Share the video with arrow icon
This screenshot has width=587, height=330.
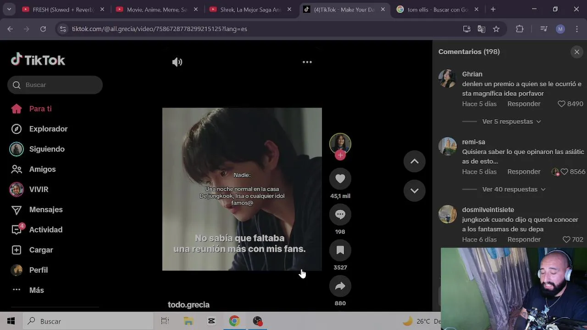coord(340,286)
